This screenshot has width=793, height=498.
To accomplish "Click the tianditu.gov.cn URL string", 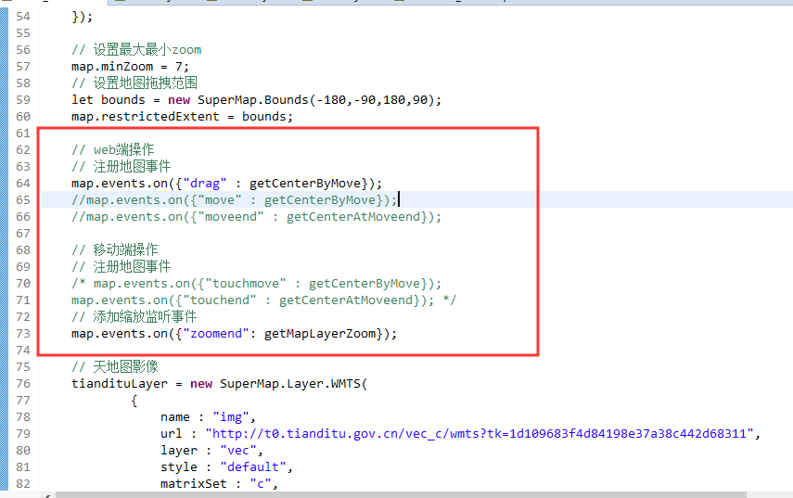I will click(x=482, y=434).
